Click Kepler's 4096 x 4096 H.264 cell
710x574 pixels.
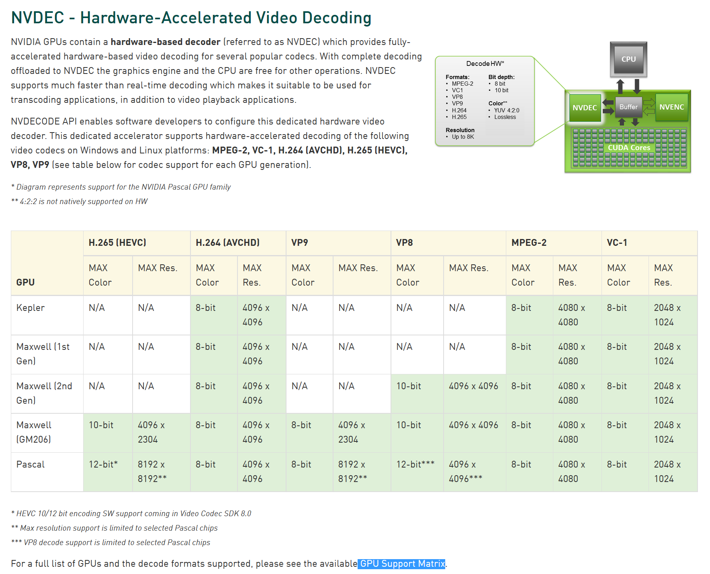point(262,315)
